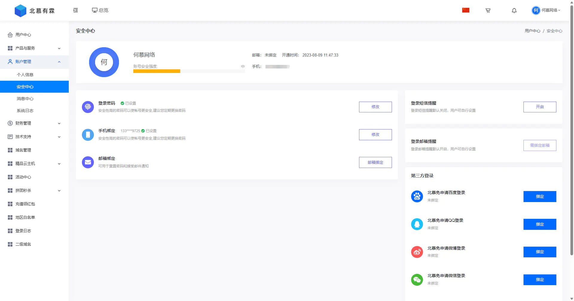Viewport: 574px width, 301px height.
Task: Switch to 消息中心 in the sidebar
Action: 25,99
